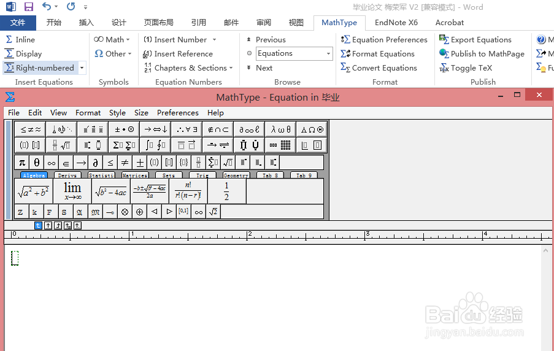Image resolution: width=554 pixels, height=351 pixels.
Task: Open MathType File menu
Action: (13, 113)
